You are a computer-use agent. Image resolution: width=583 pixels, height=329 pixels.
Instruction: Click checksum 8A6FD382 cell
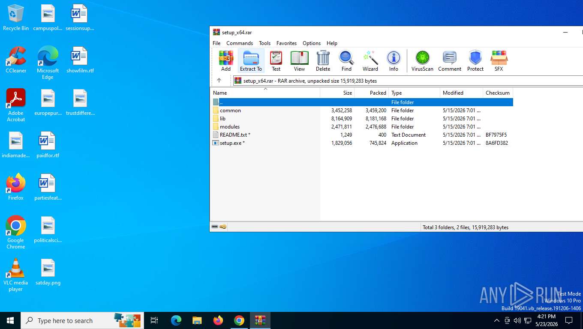coord(496,143)
